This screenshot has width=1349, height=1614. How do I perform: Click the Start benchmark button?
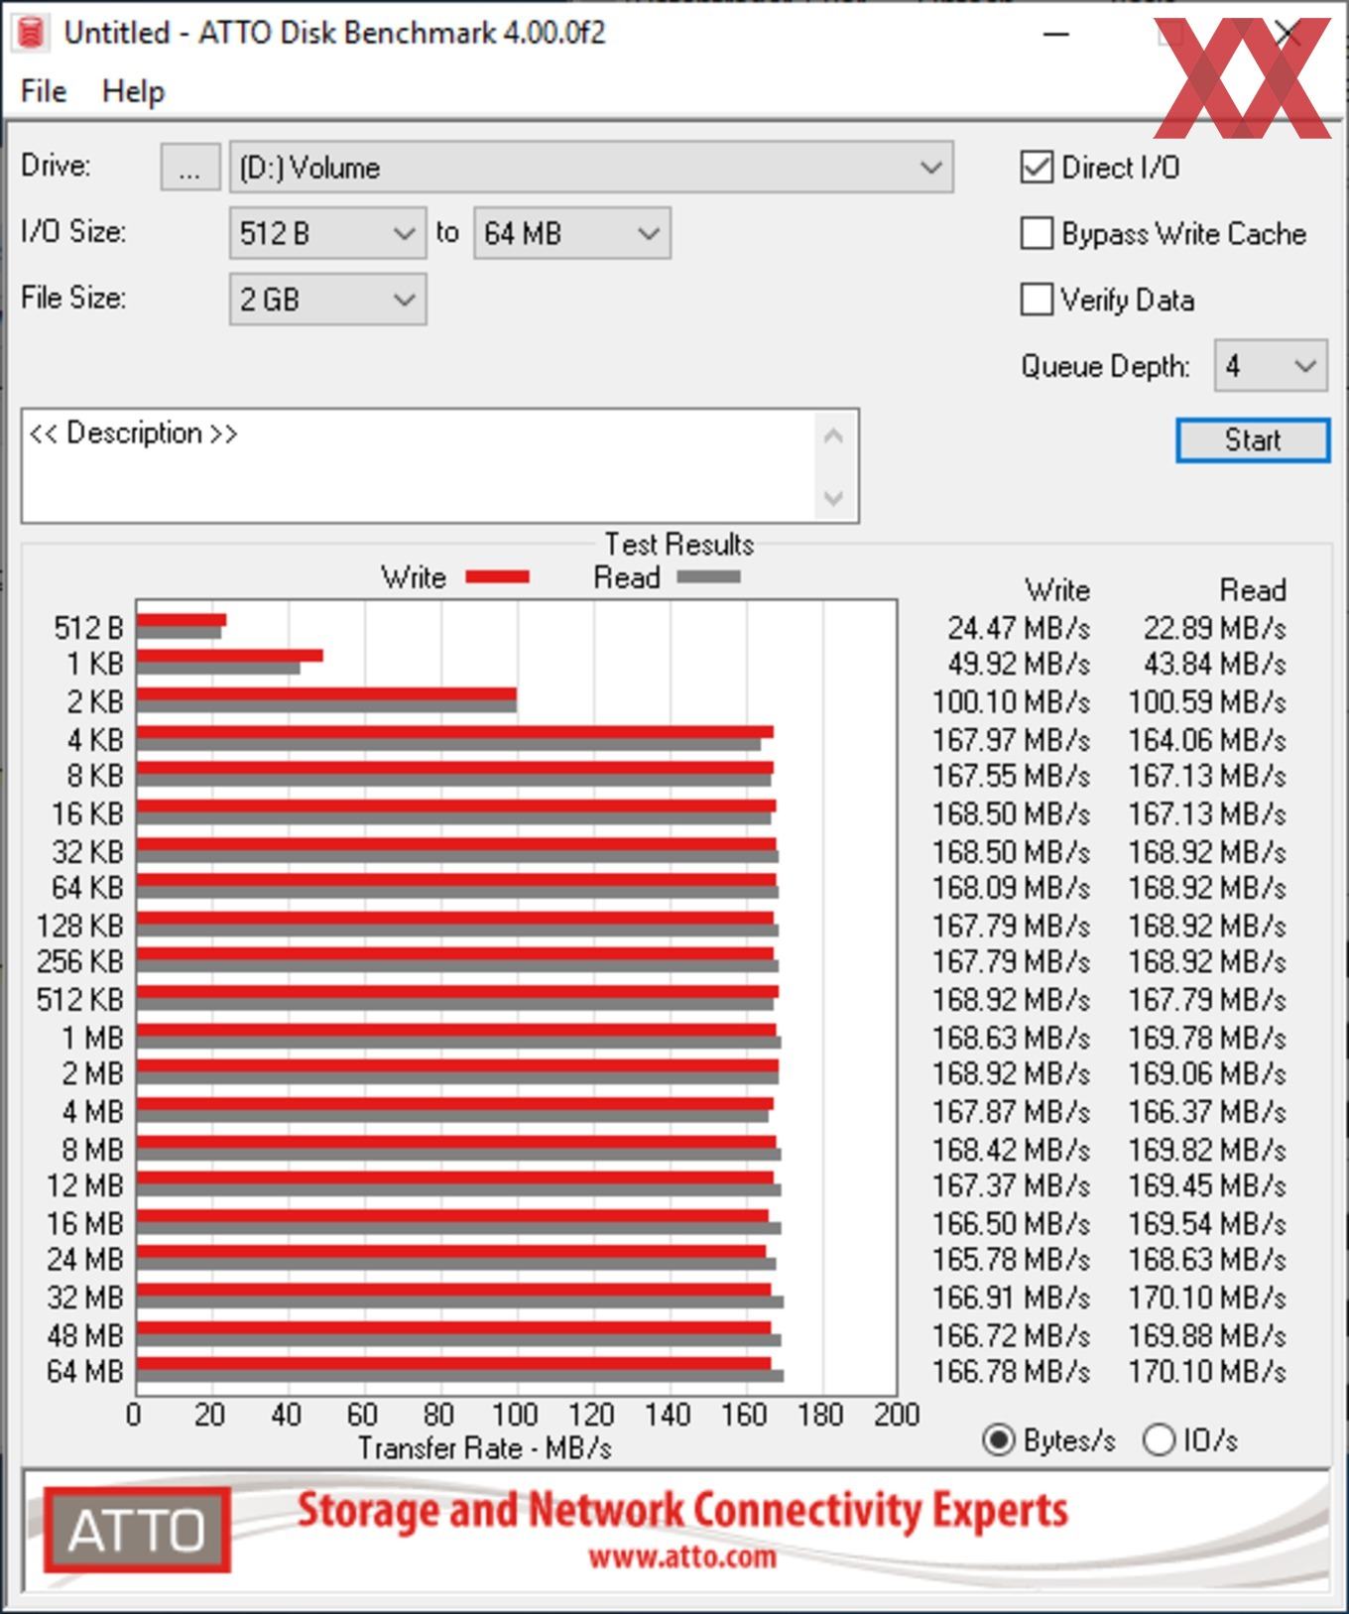(1253, 439)
